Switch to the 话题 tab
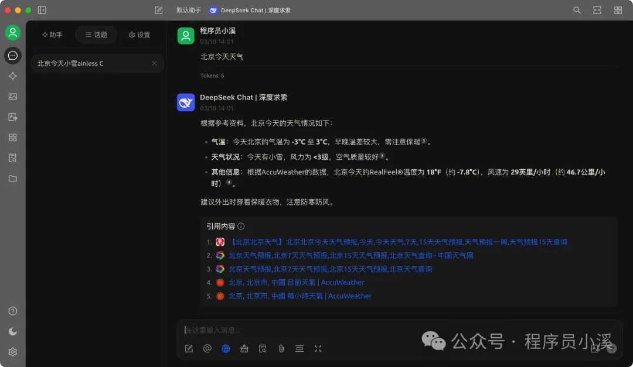Screen dimensions: 633x367 pyautogui.click(x=96, y=35)
